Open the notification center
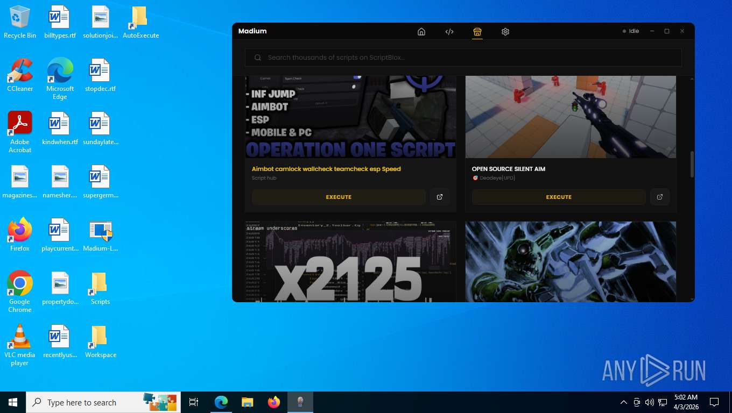 714,402
